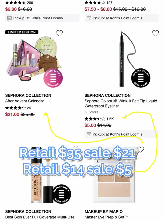
Task: Toggle heart on Master Eye Prep & Set
Action: pos(141,149)
